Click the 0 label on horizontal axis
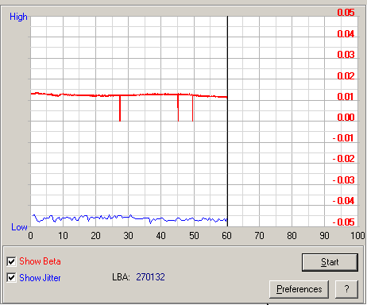 pos(31,236)
